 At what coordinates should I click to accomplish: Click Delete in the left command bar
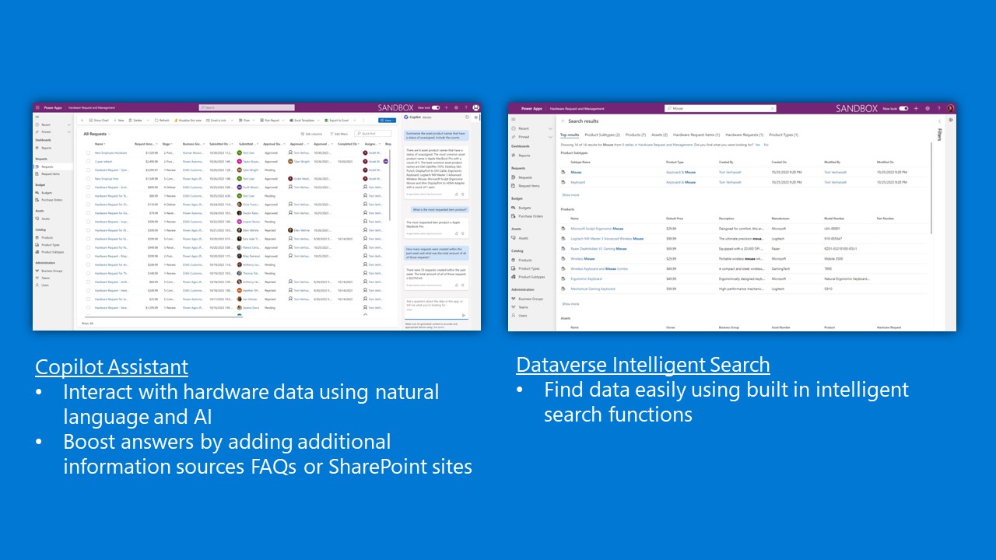[x=136, y=121]
